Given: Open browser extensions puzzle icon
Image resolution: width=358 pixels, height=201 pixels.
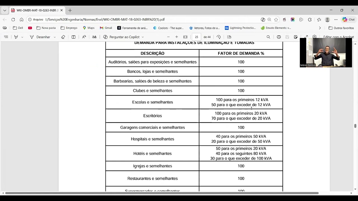Looking at the screenshot, I should [x=310, y=20].
